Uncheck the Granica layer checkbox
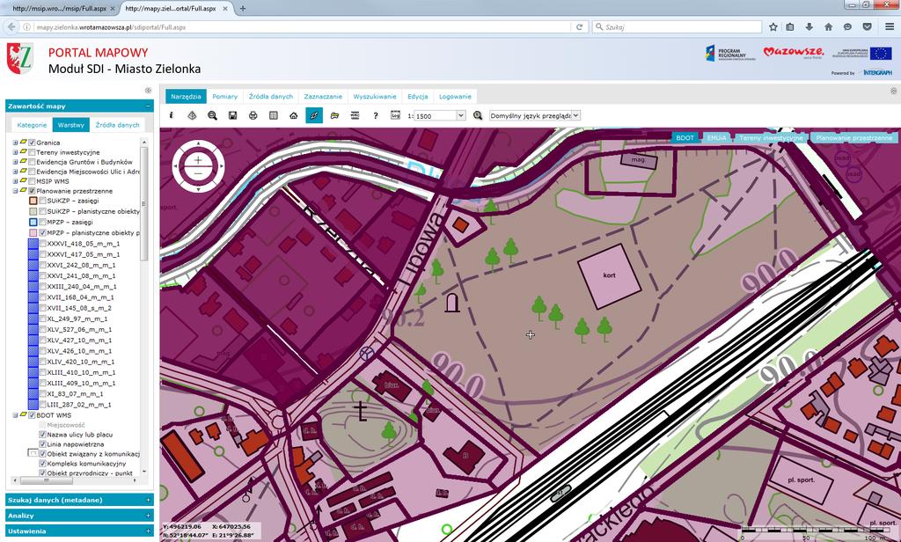Viewport: 901px width, 542px height. [x=33, y=143]
